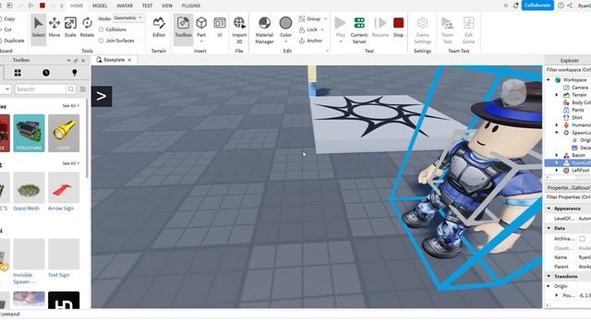Viewport: 591px width, 332px height.
Task: Expand the Bacon model node
Action: point(557,155)
